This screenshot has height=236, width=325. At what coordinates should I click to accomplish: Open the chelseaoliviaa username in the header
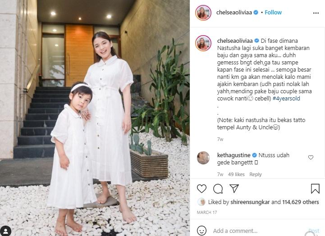(x=234, y=13)
